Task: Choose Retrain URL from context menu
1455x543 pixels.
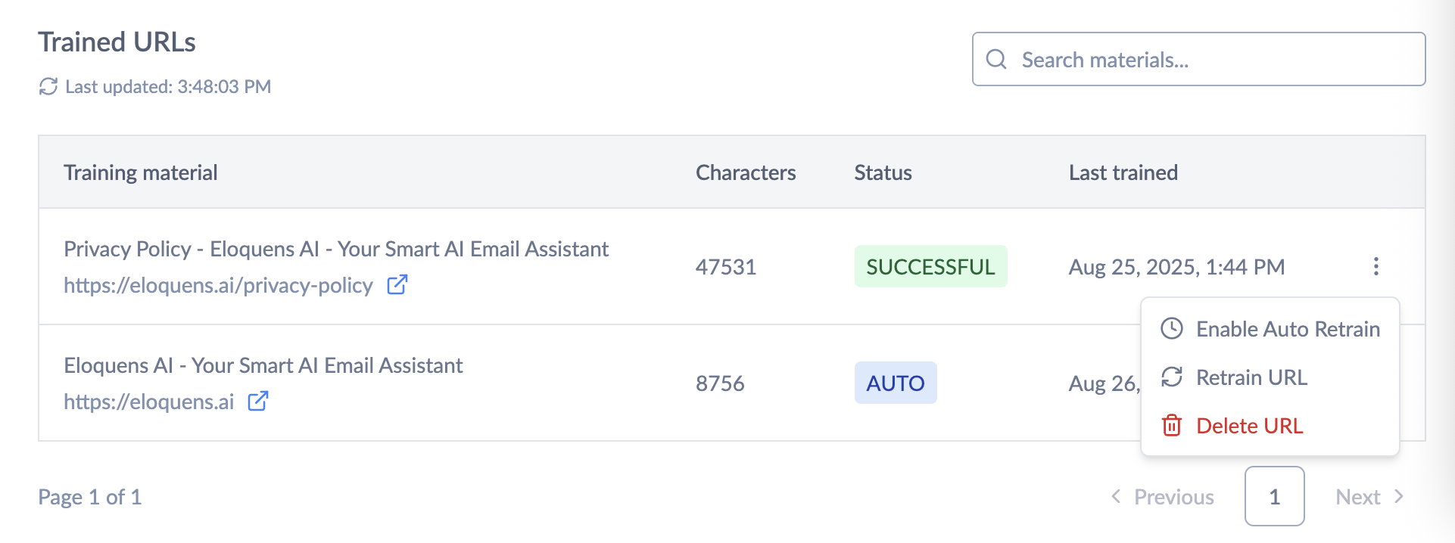Action: 1270,377
